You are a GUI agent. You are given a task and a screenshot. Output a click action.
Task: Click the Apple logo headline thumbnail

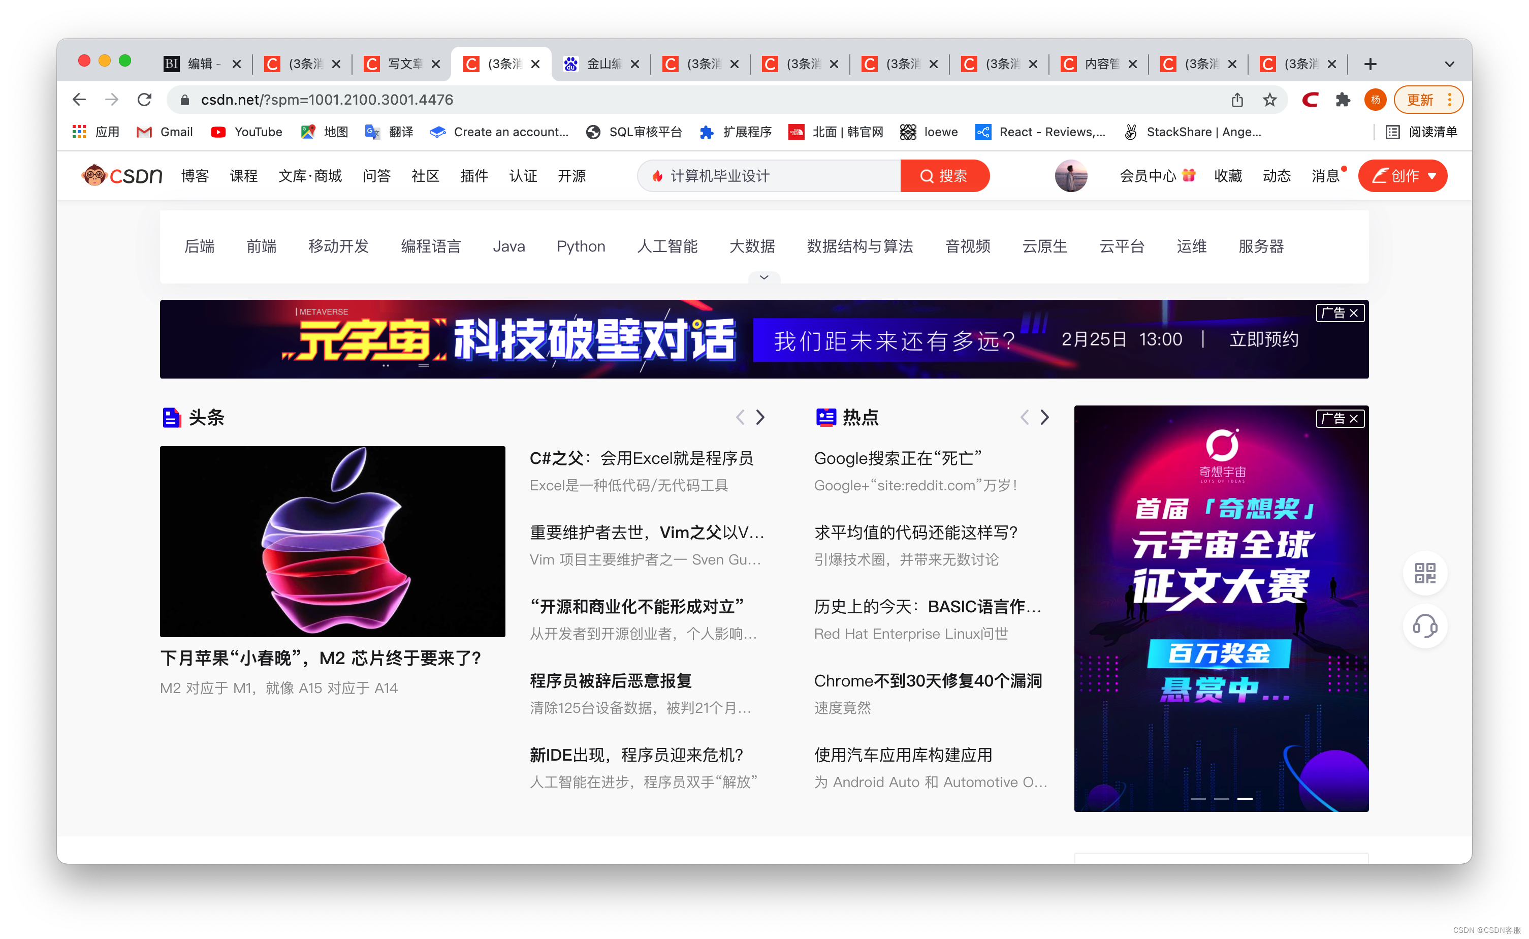point(332,541)
